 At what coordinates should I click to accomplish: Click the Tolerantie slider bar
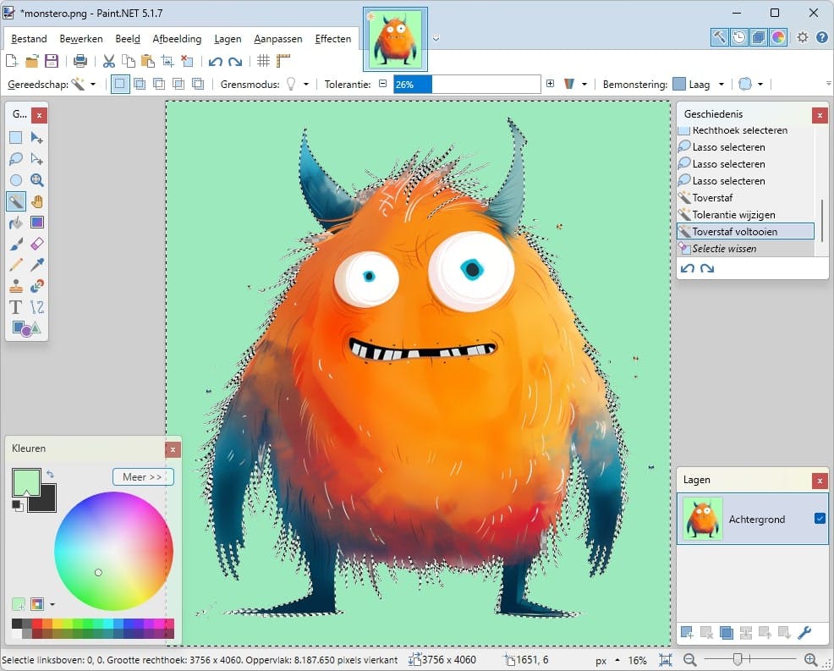point(466,85)
